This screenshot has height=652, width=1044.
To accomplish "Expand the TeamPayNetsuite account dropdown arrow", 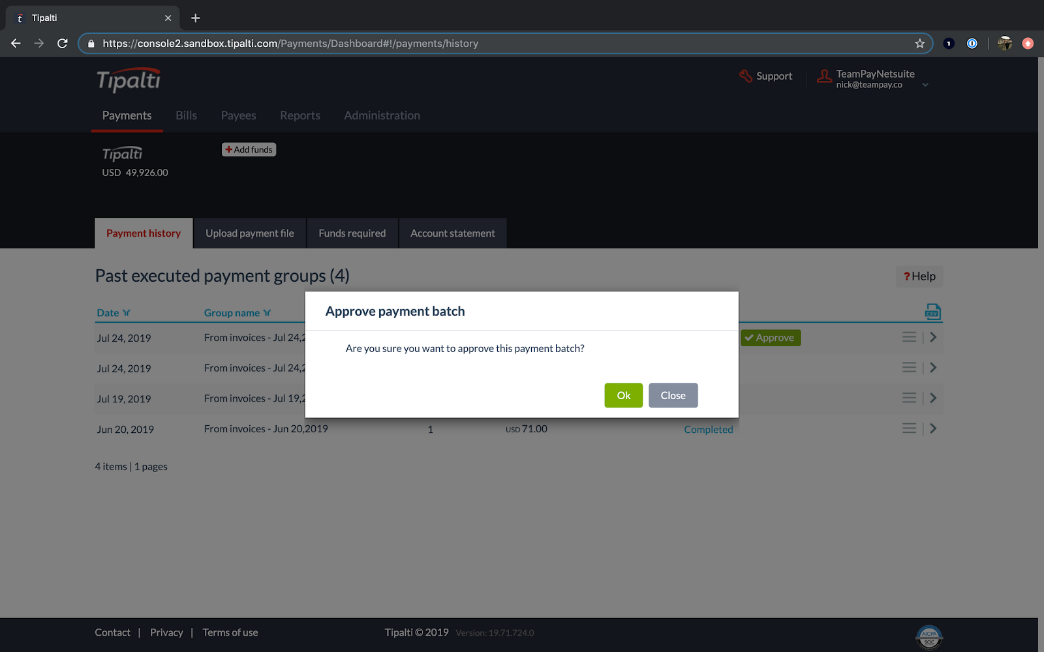I will click(925, 85).
